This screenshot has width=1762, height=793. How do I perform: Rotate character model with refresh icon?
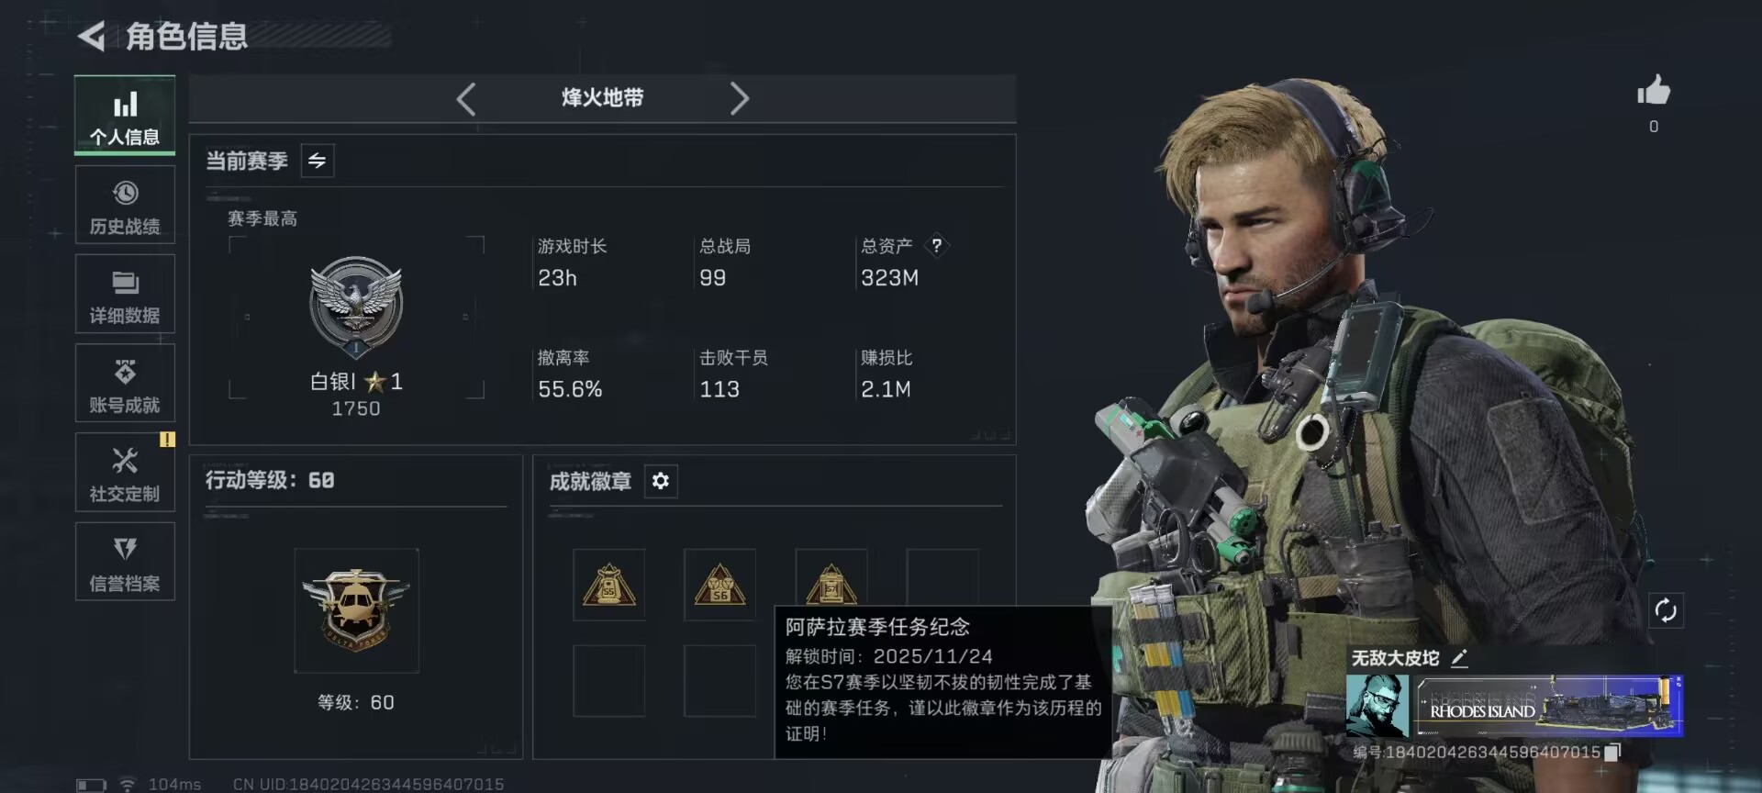click(1666, 610)
